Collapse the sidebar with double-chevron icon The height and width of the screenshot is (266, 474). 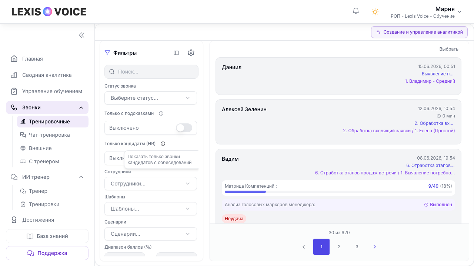81,35
